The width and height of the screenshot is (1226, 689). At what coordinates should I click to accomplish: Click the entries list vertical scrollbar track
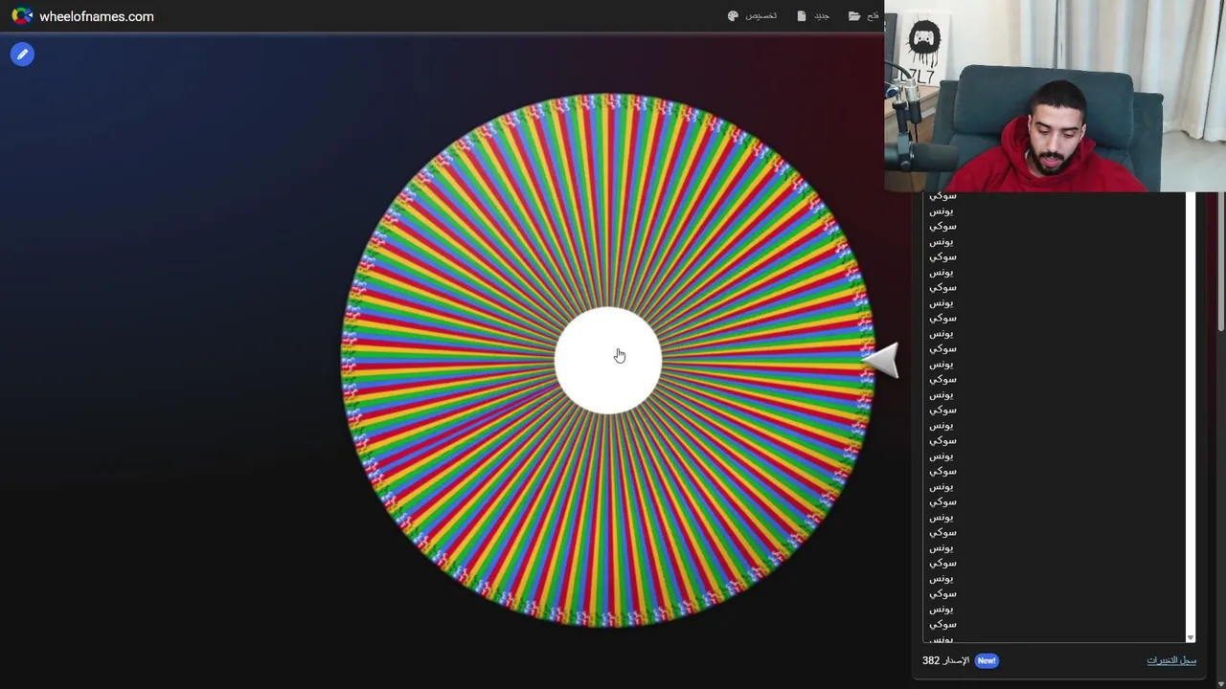[1191, 411]
